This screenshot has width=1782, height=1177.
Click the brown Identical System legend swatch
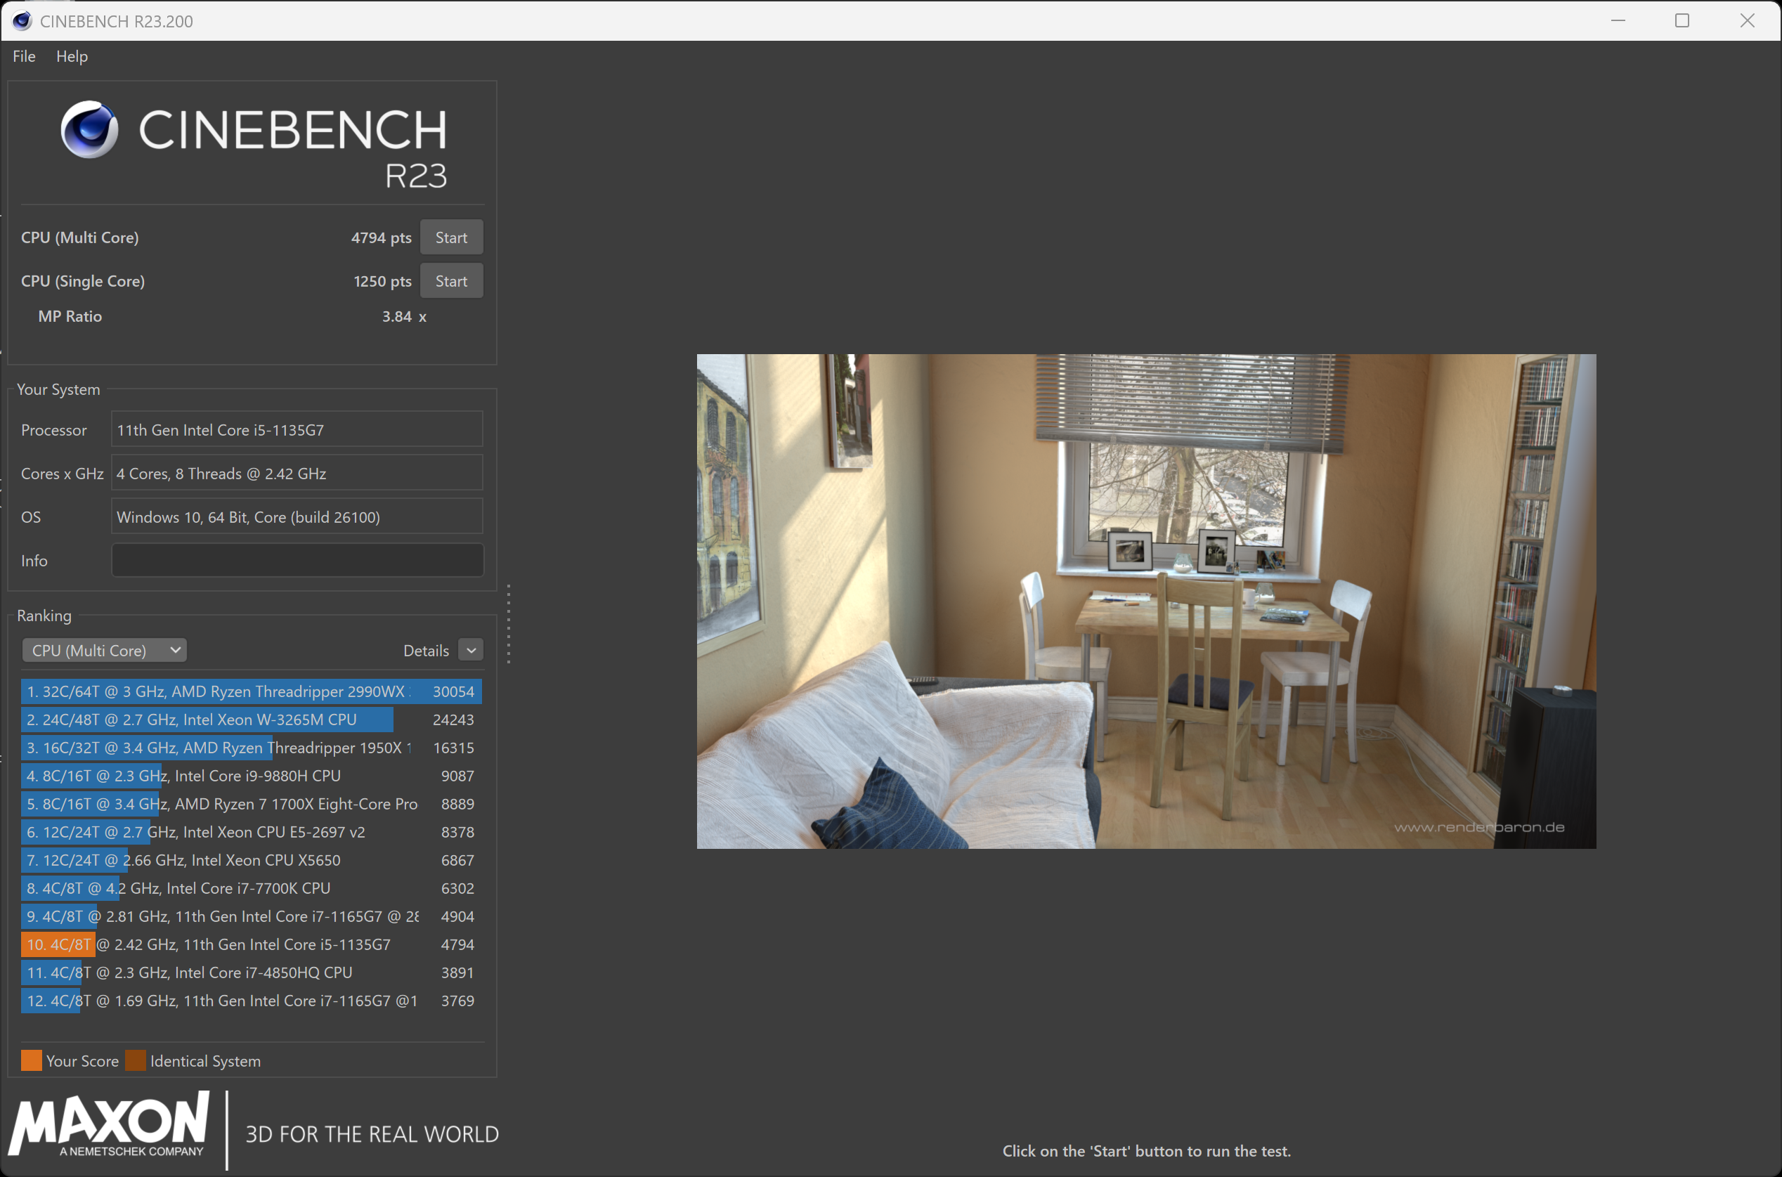pos(136,1060)
